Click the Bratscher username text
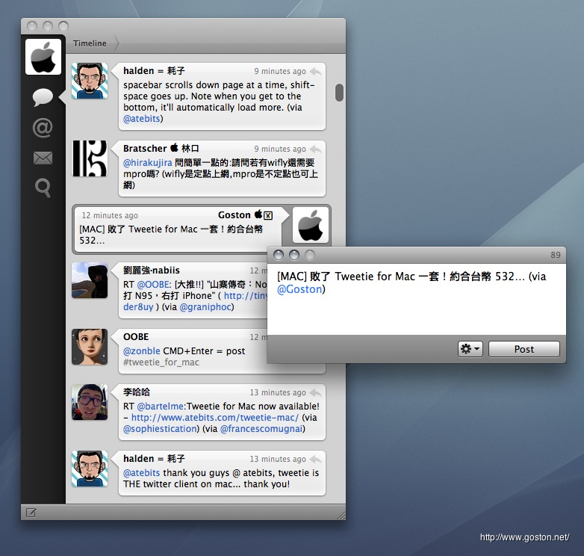The image size is (584, 556). point(145,148)
